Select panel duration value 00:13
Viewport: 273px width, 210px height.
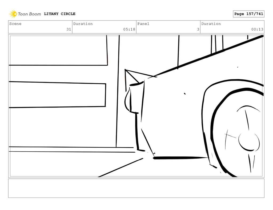pos(257,29)
